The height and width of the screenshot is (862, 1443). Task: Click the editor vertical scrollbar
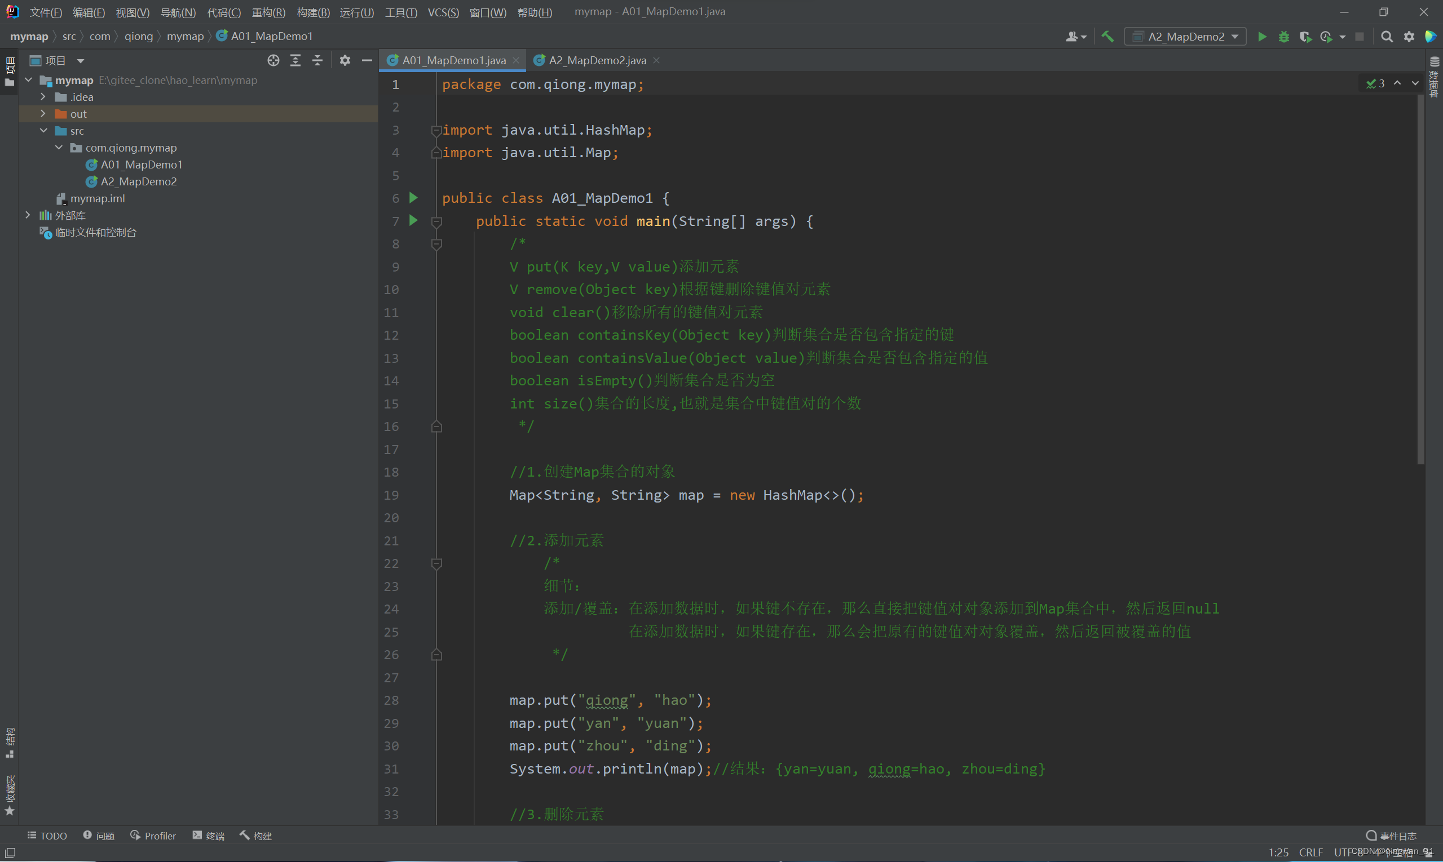(x=1420, y=279)
